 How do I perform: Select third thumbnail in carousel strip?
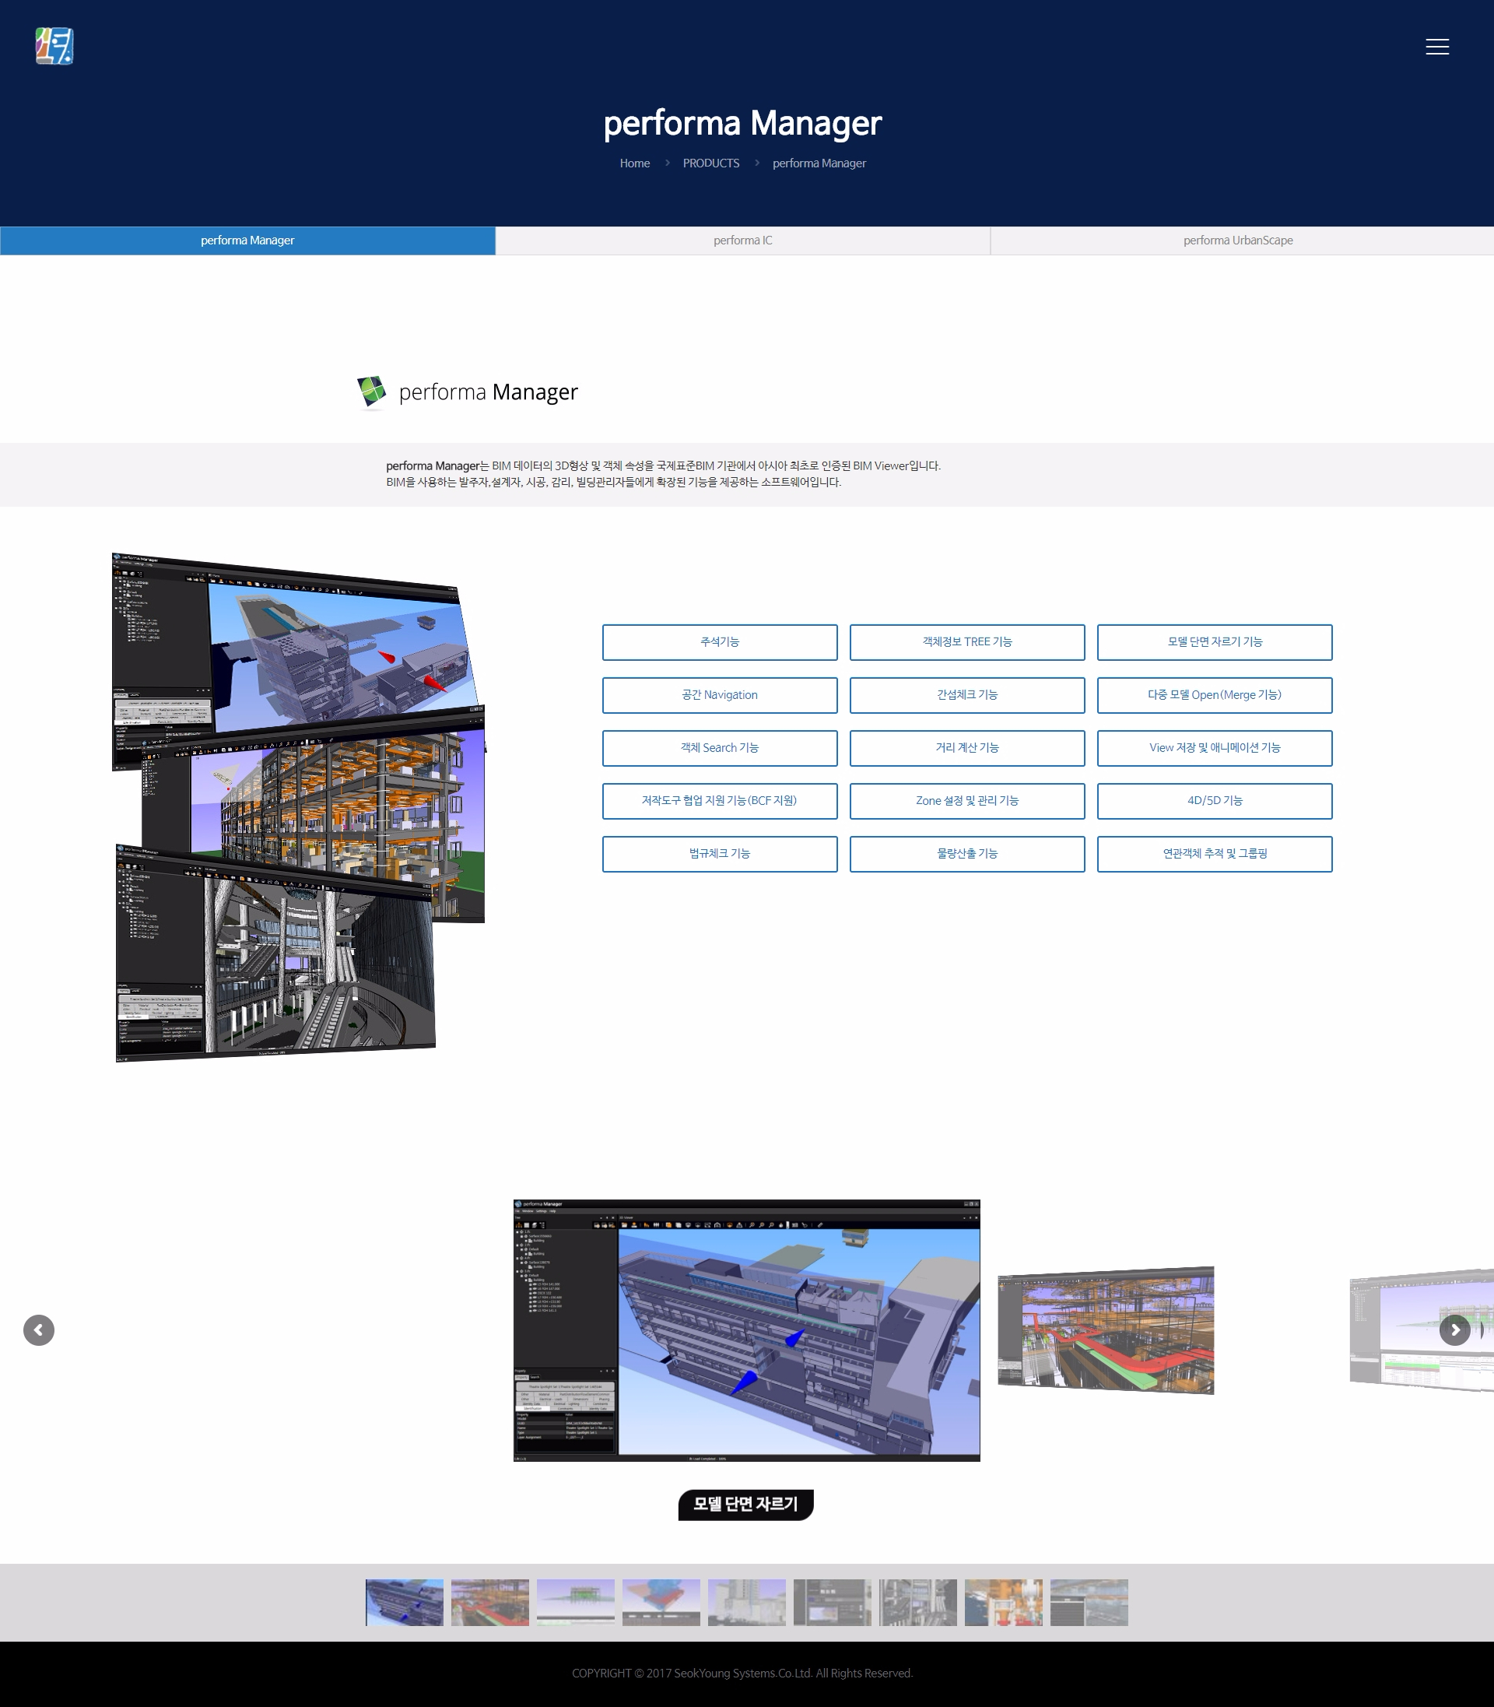point(575,1602)
